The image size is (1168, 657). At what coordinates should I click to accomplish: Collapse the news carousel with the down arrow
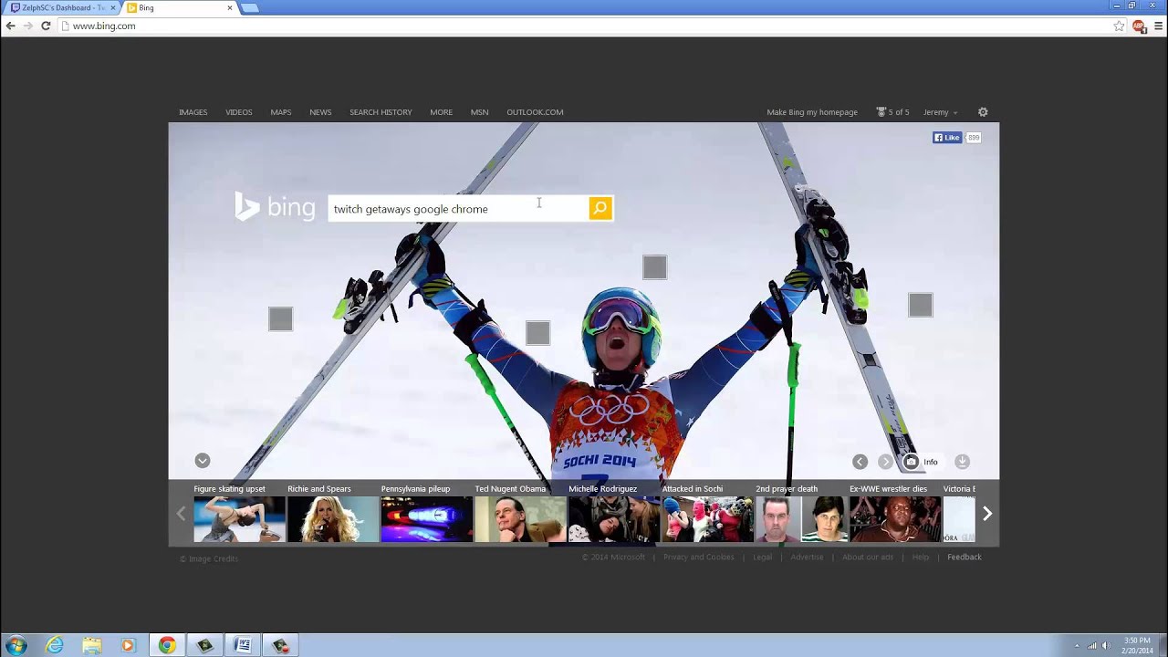click(x=203, y=461)
